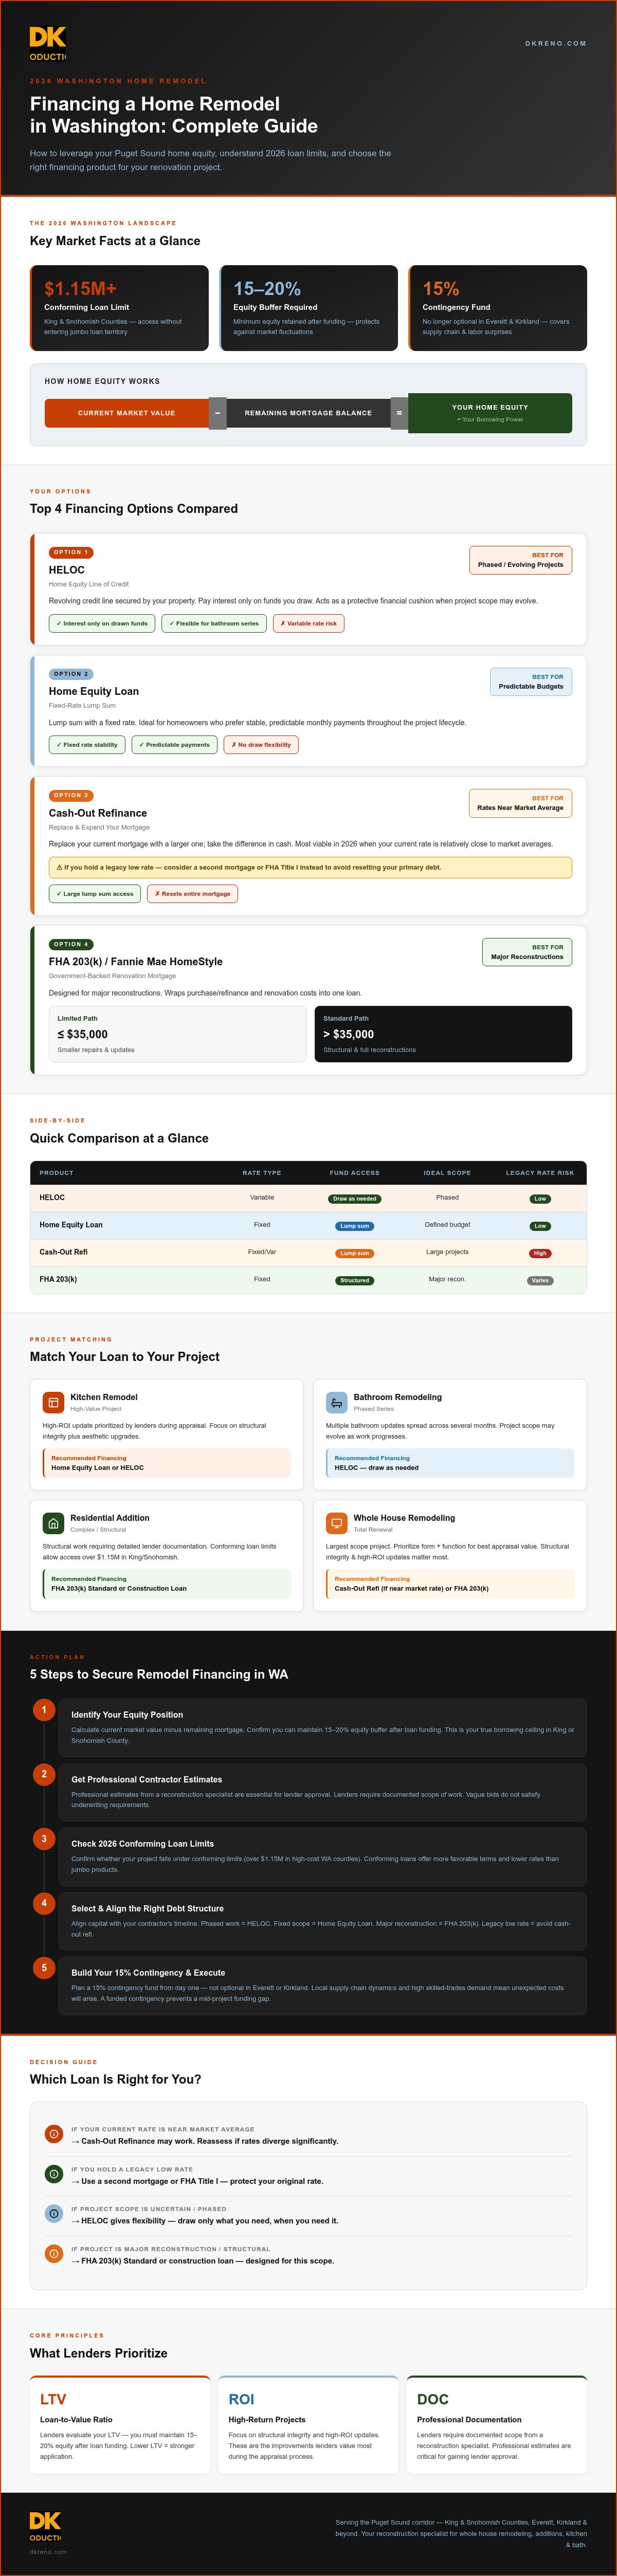Click the blue icon beside 'If project scope is uncertain / phased'
The image size is (617, 2576).
point(54,2213)
